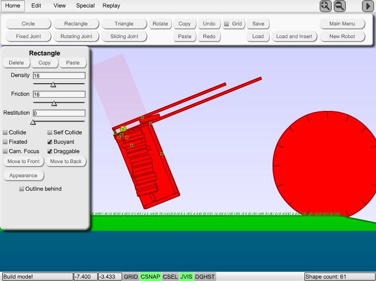Toggle JVIS in the status bar
The width and height of the screenshot is (376, 281).
click(x=186, y=277)
